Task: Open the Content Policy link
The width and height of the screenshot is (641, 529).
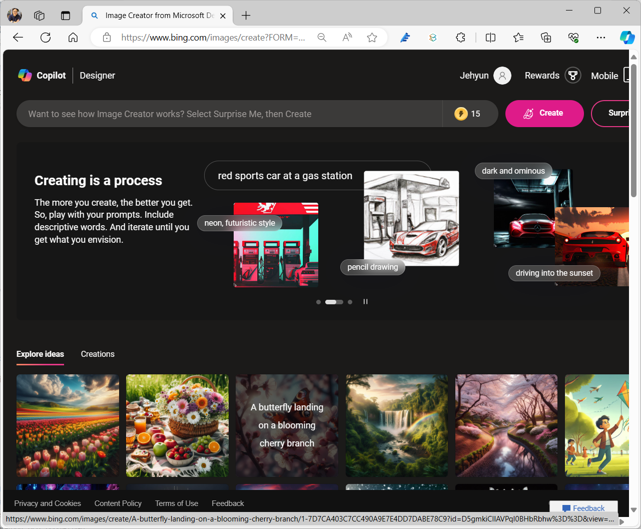Action: coord(118,503)
